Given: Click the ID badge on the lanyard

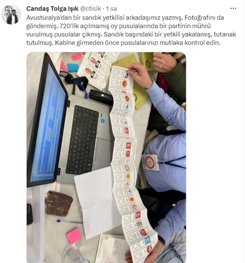Looking at the screenshot, I should [150, 162].
